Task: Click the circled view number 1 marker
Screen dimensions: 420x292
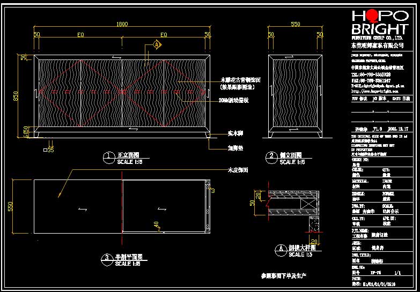Action: tap(109, 158)
